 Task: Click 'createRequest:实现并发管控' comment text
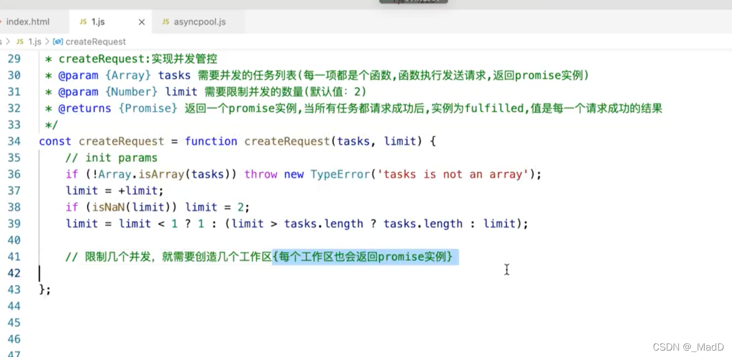coord(138,59)
